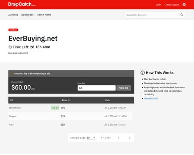Viewport: 194px width, 155px height.
Task: Click the red Auction badge
Action: [13, 30]
